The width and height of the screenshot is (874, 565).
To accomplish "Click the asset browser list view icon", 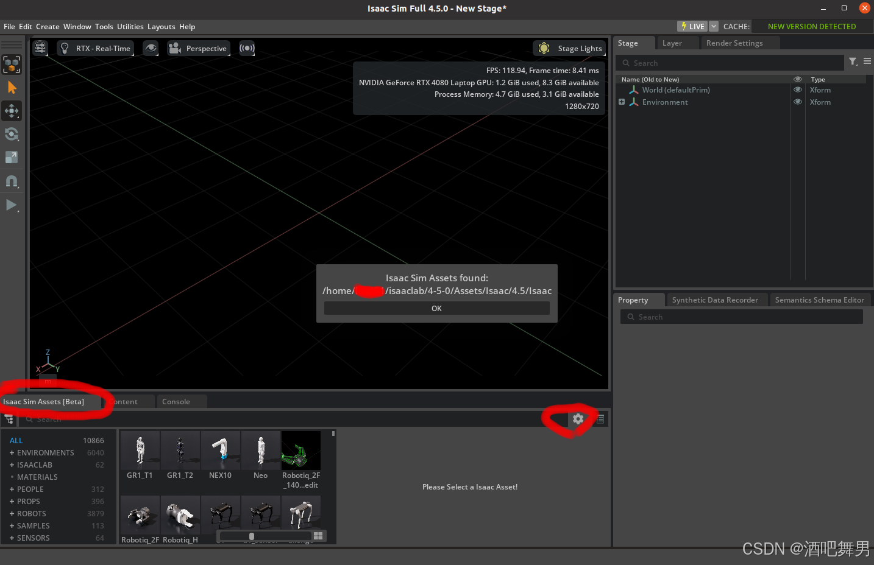I will coord(600,419).
